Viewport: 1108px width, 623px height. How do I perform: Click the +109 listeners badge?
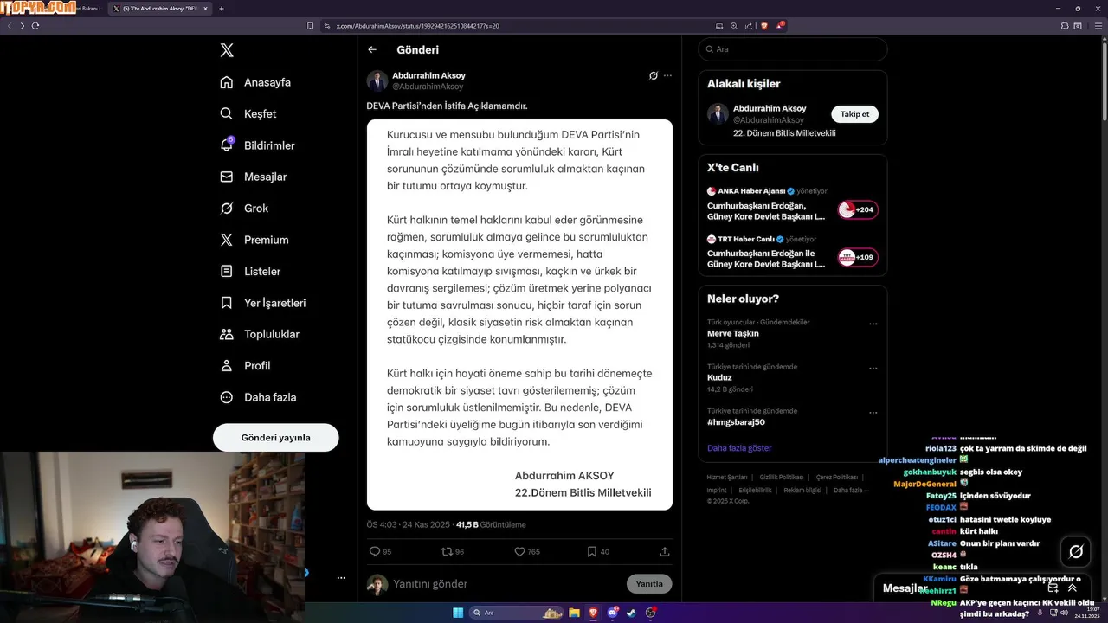858,257
